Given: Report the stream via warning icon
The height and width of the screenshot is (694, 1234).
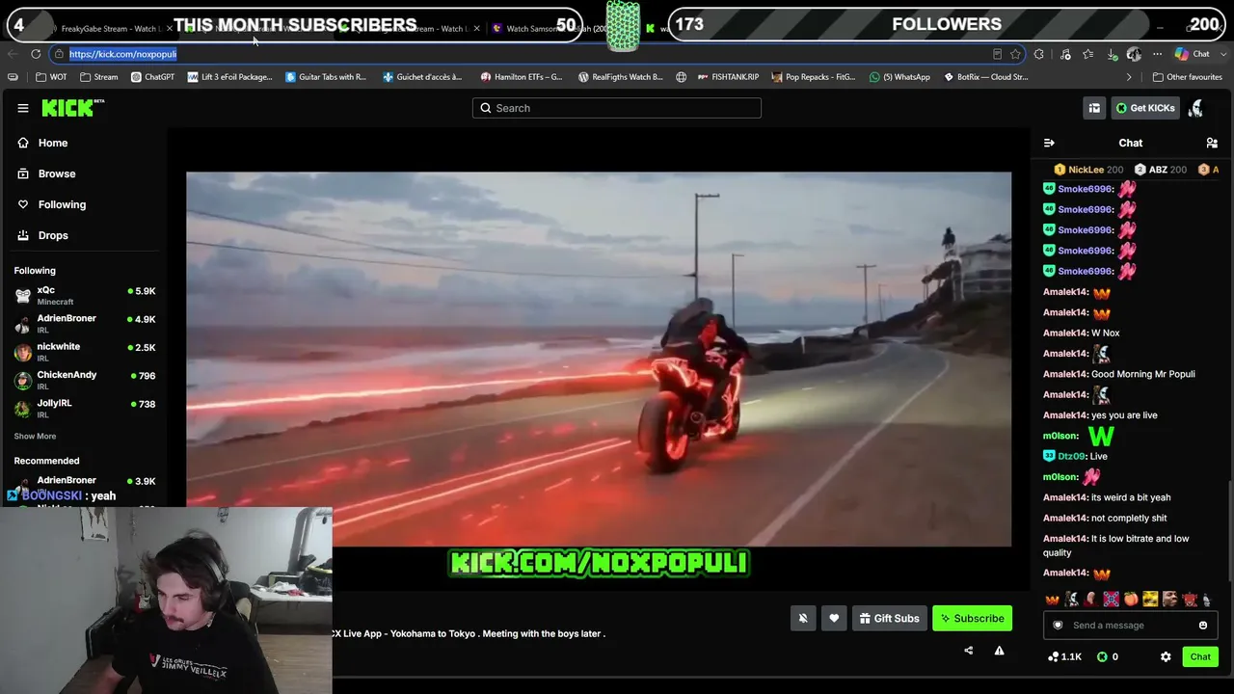Looking at the screenshot, I should point(999,651).
